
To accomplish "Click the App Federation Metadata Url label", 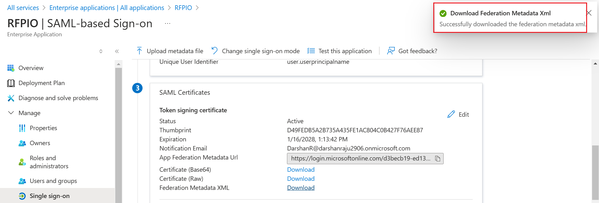I will point(199,157).
